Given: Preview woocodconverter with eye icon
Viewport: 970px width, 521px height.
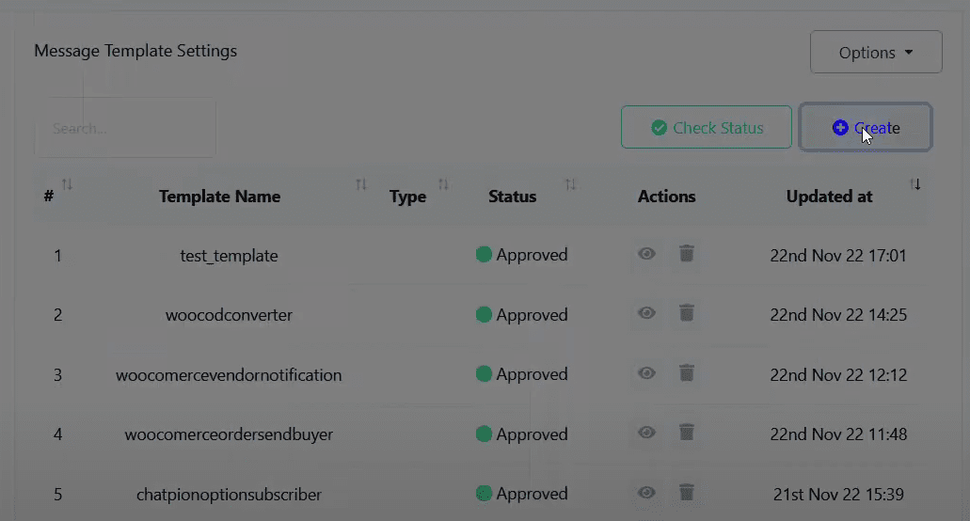Looking at the screenshot, I should 646,313.
